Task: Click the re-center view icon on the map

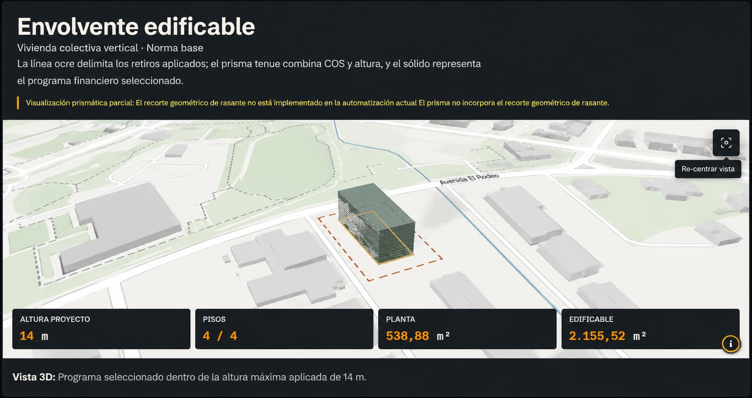Action: tap(726, 143)
